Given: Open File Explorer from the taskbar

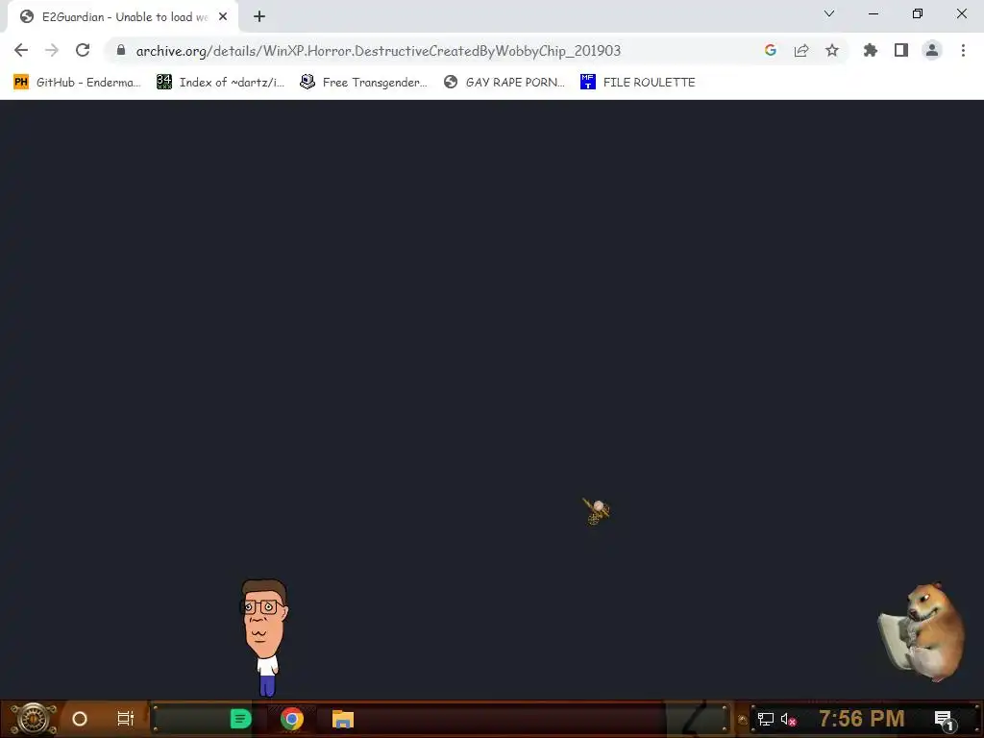Looking at the screenshot, I should 343,719.
